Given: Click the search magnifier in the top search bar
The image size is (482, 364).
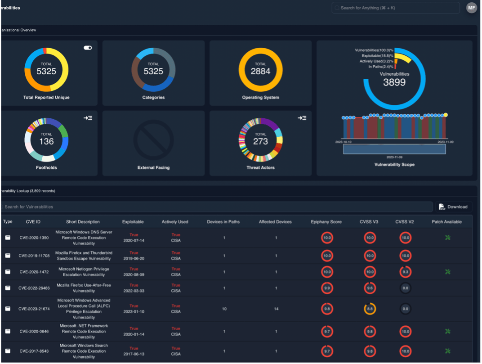Looking at the screenshot, I should point(336,8).
